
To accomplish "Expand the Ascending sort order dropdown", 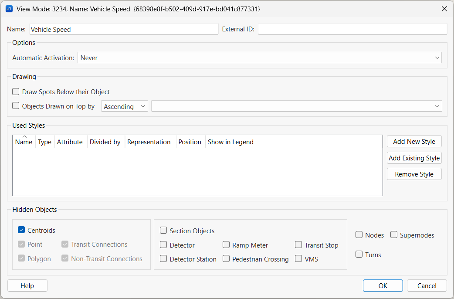I will tap(125, 106).
